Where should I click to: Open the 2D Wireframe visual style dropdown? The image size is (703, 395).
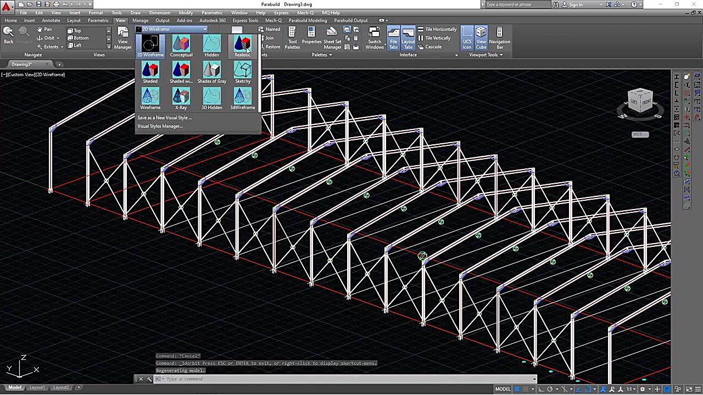point(204,29)
